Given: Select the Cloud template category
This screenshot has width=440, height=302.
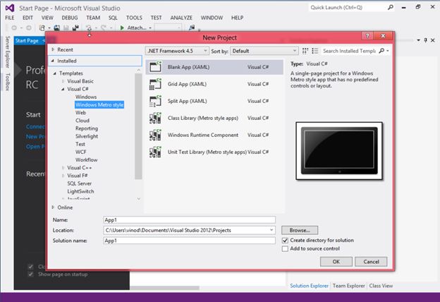Looking at the screenshot, I should pyautogui.click(x=82, y=121).
